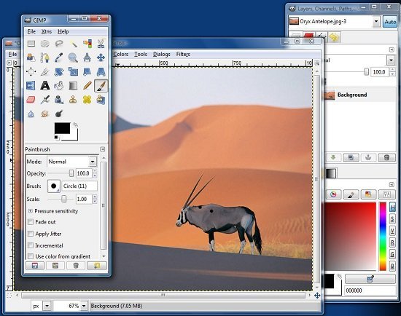Image resolution: width=401 pixels, height=316 pixels.
Task: Expand the Pressure sensitivity section
Action: (31, 210)
